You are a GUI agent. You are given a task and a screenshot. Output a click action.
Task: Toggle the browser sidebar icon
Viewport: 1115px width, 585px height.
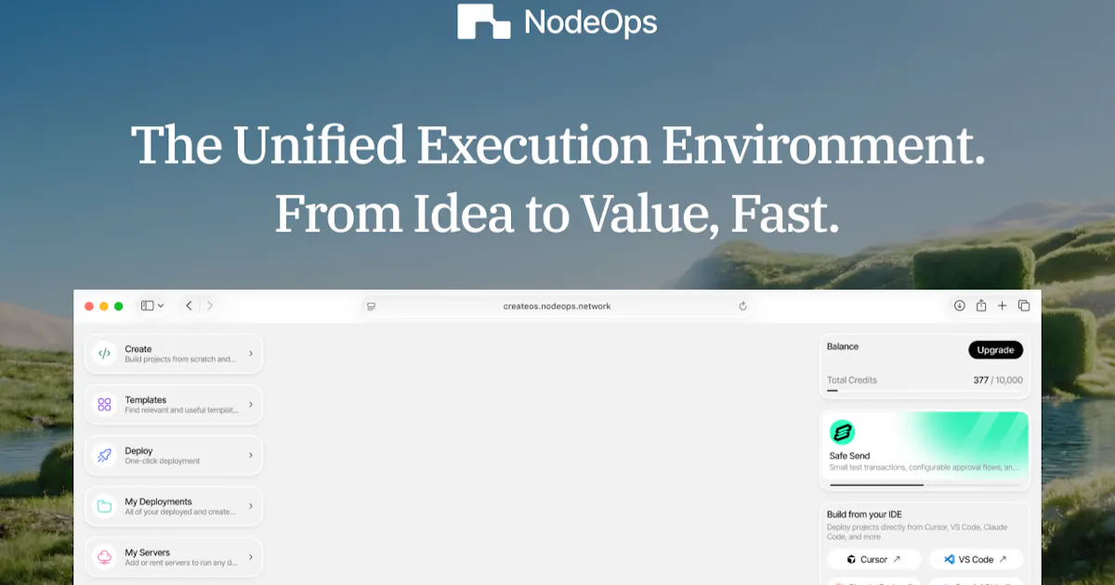pyautogui.click(x=147, y=305)
